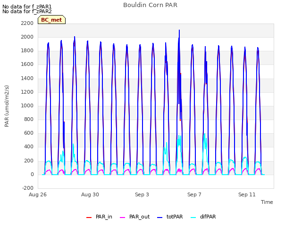Click the 600 y-axis tick label
Viewport: 302px width, 226px height.
(x=29, y=133)
